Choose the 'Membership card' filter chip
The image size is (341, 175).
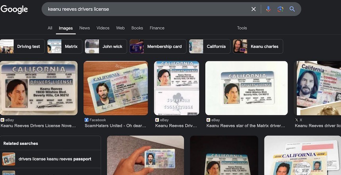pyautogui.click(x=158, y=46)
